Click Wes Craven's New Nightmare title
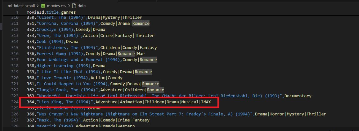 [144, 114]
